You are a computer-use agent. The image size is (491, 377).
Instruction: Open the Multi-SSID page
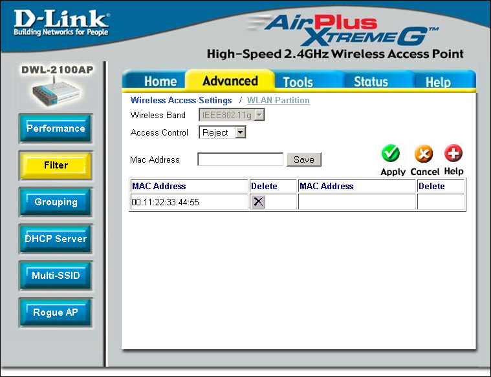pyautogui.click(x=56, y=276)
